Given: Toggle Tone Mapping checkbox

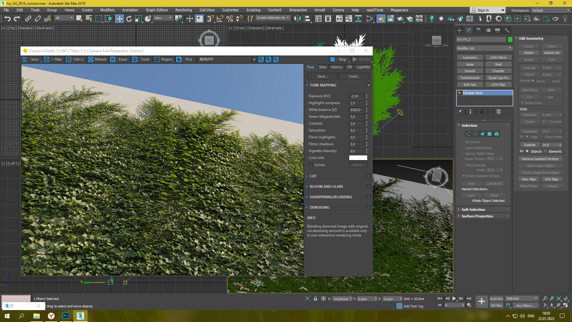Looking at the screenshot, I should point(369,85).
